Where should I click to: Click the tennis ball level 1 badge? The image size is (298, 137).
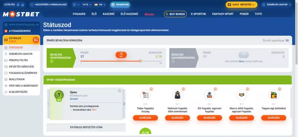point(59,95)
